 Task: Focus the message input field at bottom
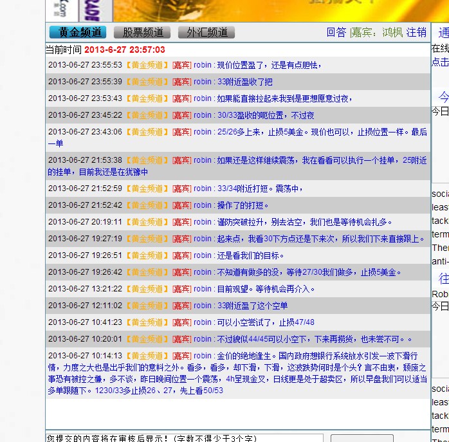(x=184, y=438)
